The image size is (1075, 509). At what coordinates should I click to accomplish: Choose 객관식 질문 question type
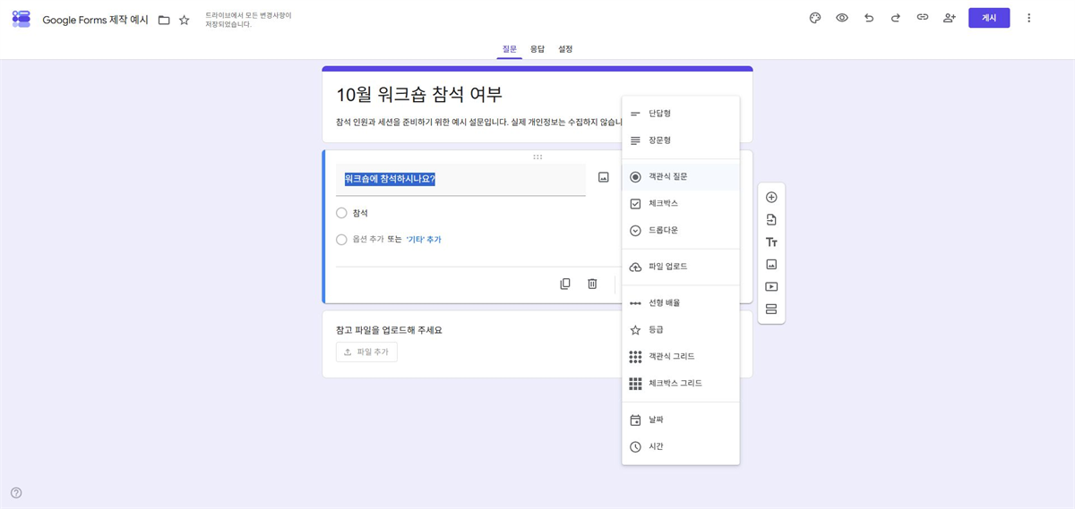681,177
